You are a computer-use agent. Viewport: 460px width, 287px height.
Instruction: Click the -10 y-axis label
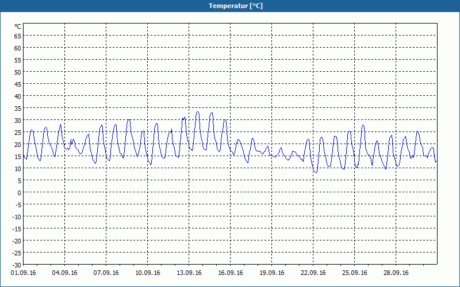17,217
